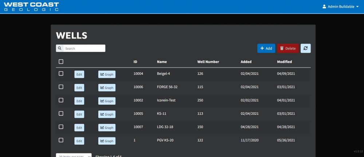Screen dimensions: 364x157
Task: Check the PGV KS-20 row checkbox
Action: pyautogui.click(x=61, y=140)
